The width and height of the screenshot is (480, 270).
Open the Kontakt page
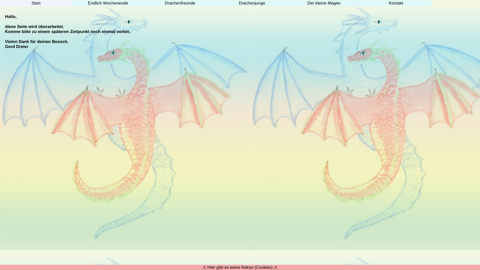point(396,3)
